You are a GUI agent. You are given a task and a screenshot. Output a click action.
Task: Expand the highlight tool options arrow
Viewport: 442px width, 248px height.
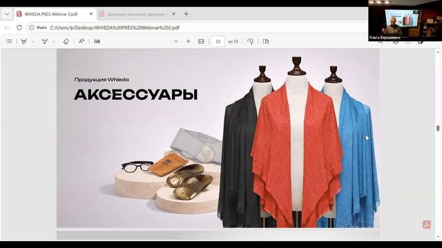pyautogui.click(x=33, y=41)
